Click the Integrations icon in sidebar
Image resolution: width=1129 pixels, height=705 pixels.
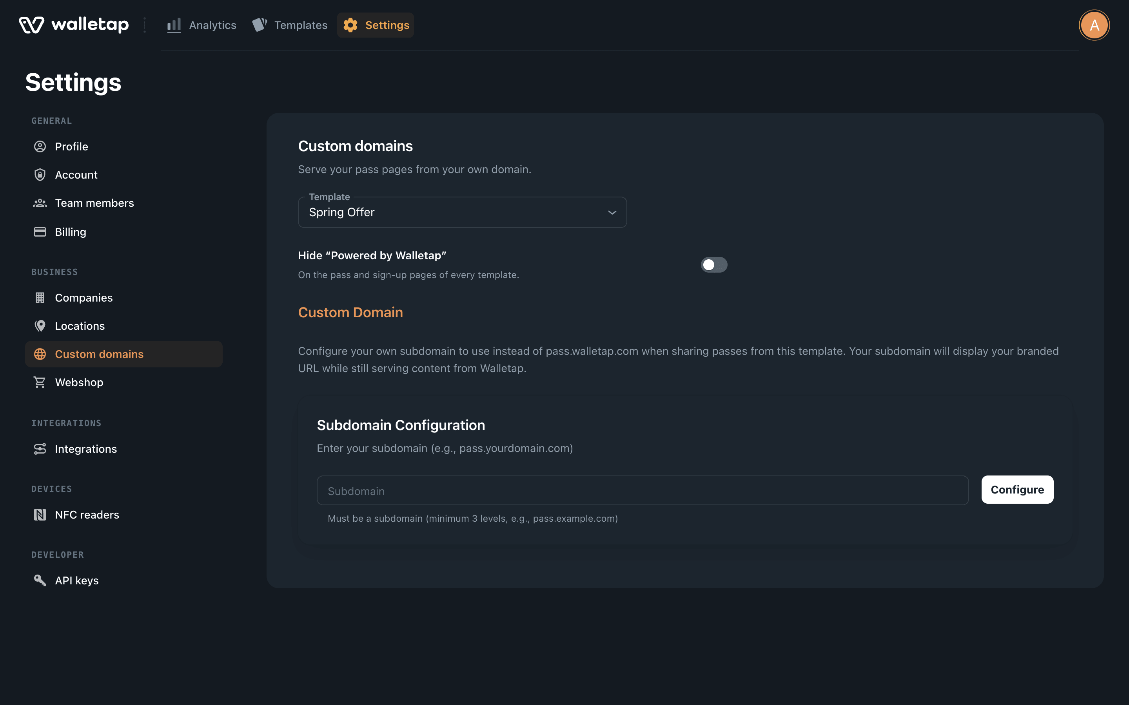coord(40,448)
